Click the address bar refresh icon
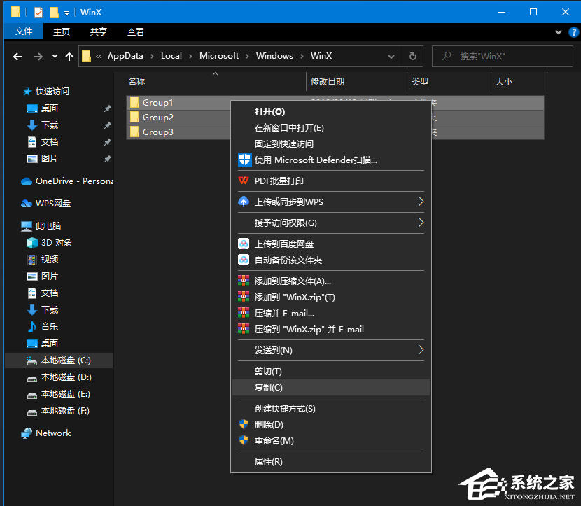Screen dimensions: 581x506 (x=412, y=56)
